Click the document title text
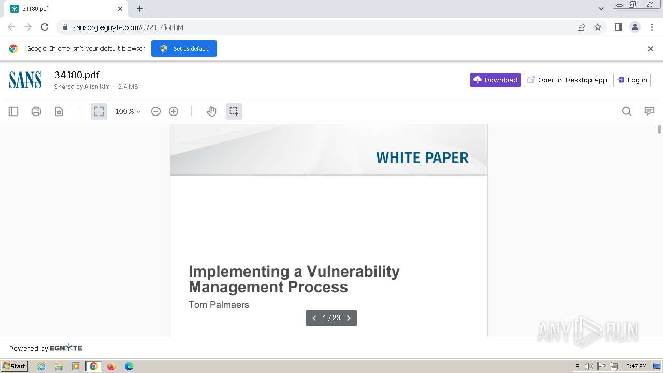This screenshot has width=663, height=373. pos(294,279)
